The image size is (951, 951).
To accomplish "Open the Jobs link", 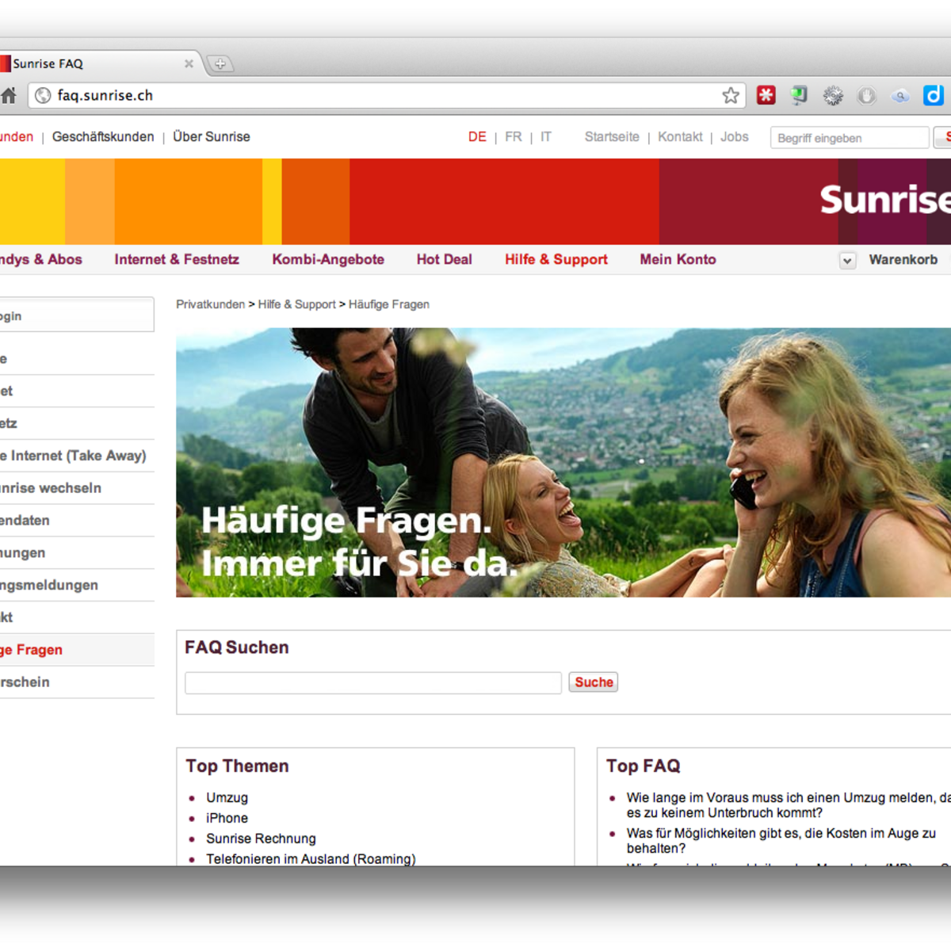I will point(735,136).
